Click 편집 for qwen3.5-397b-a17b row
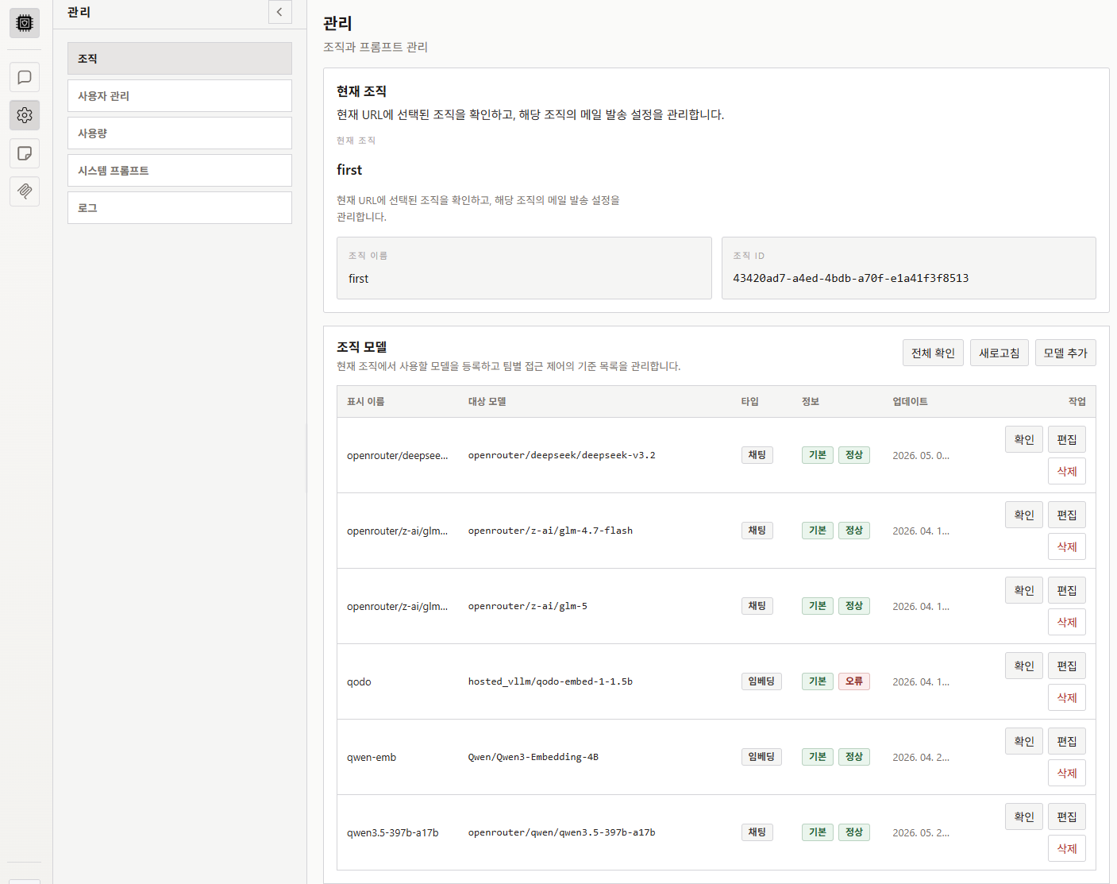The height and width of the screenshot is (884, 1117). 1067,816
